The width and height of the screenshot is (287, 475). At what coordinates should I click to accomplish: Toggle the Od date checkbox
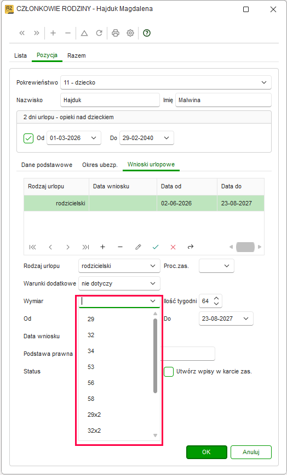pyautogui.click(x=28, y=138)
